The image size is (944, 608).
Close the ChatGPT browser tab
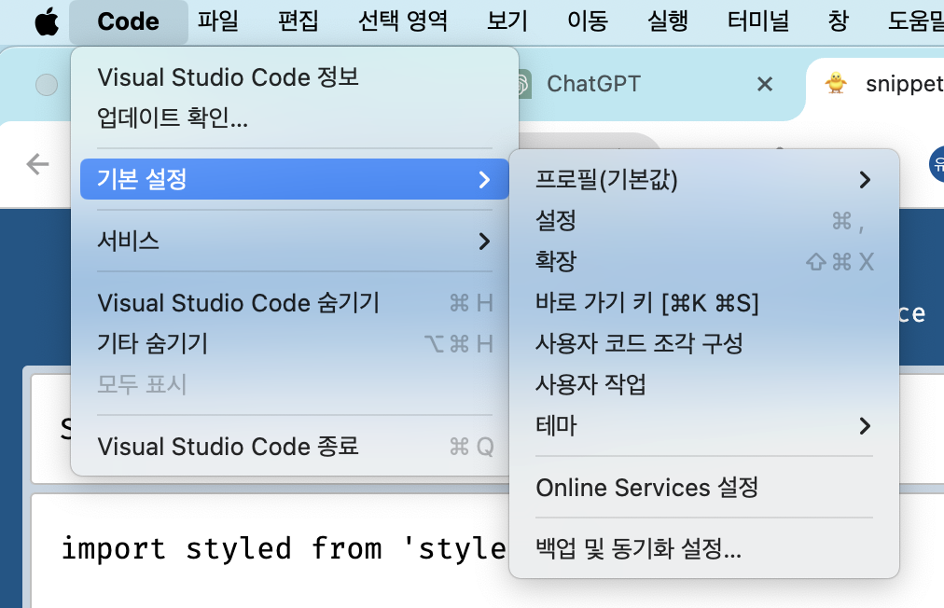coord(765,84)
